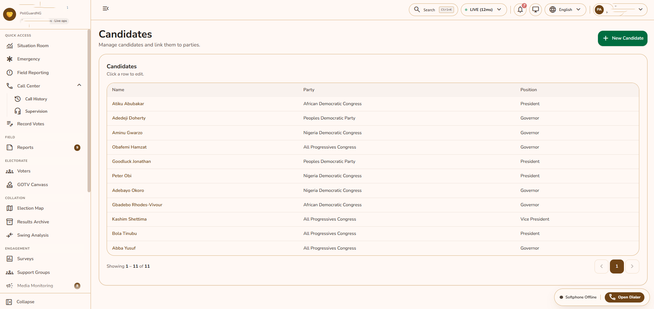Click the Surveys poll icon
The width and height of the screenshot is (654, 309).
coord(10,259)
